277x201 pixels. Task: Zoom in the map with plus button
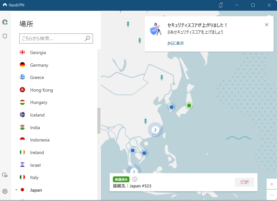point(272,184)
